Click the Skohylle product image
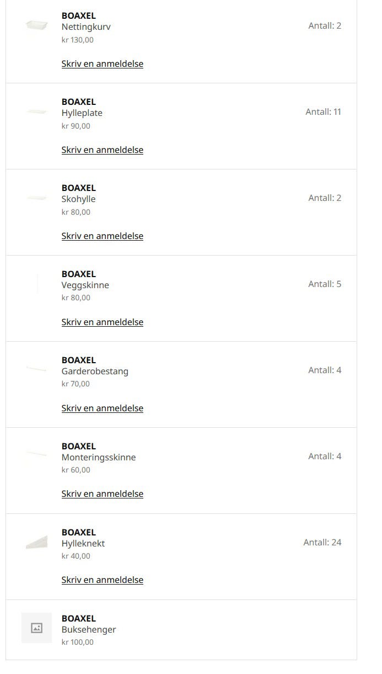Image resolution: width=382 pixels, height=674 pixels. [x=36, y=198]
